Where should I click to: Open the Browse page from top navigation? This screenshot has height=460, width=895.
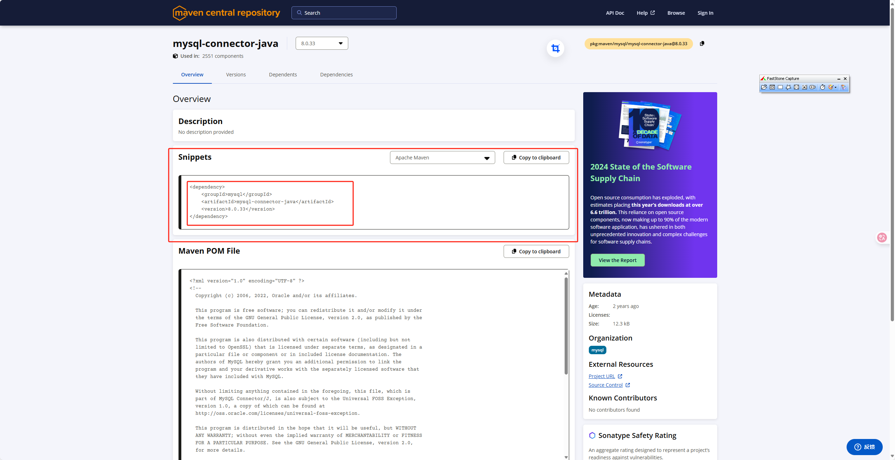(x=675, y=13)
